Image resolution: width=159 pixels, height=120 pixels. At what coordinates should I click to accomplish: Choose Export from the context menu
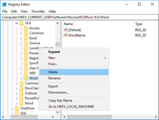[74, 86]
